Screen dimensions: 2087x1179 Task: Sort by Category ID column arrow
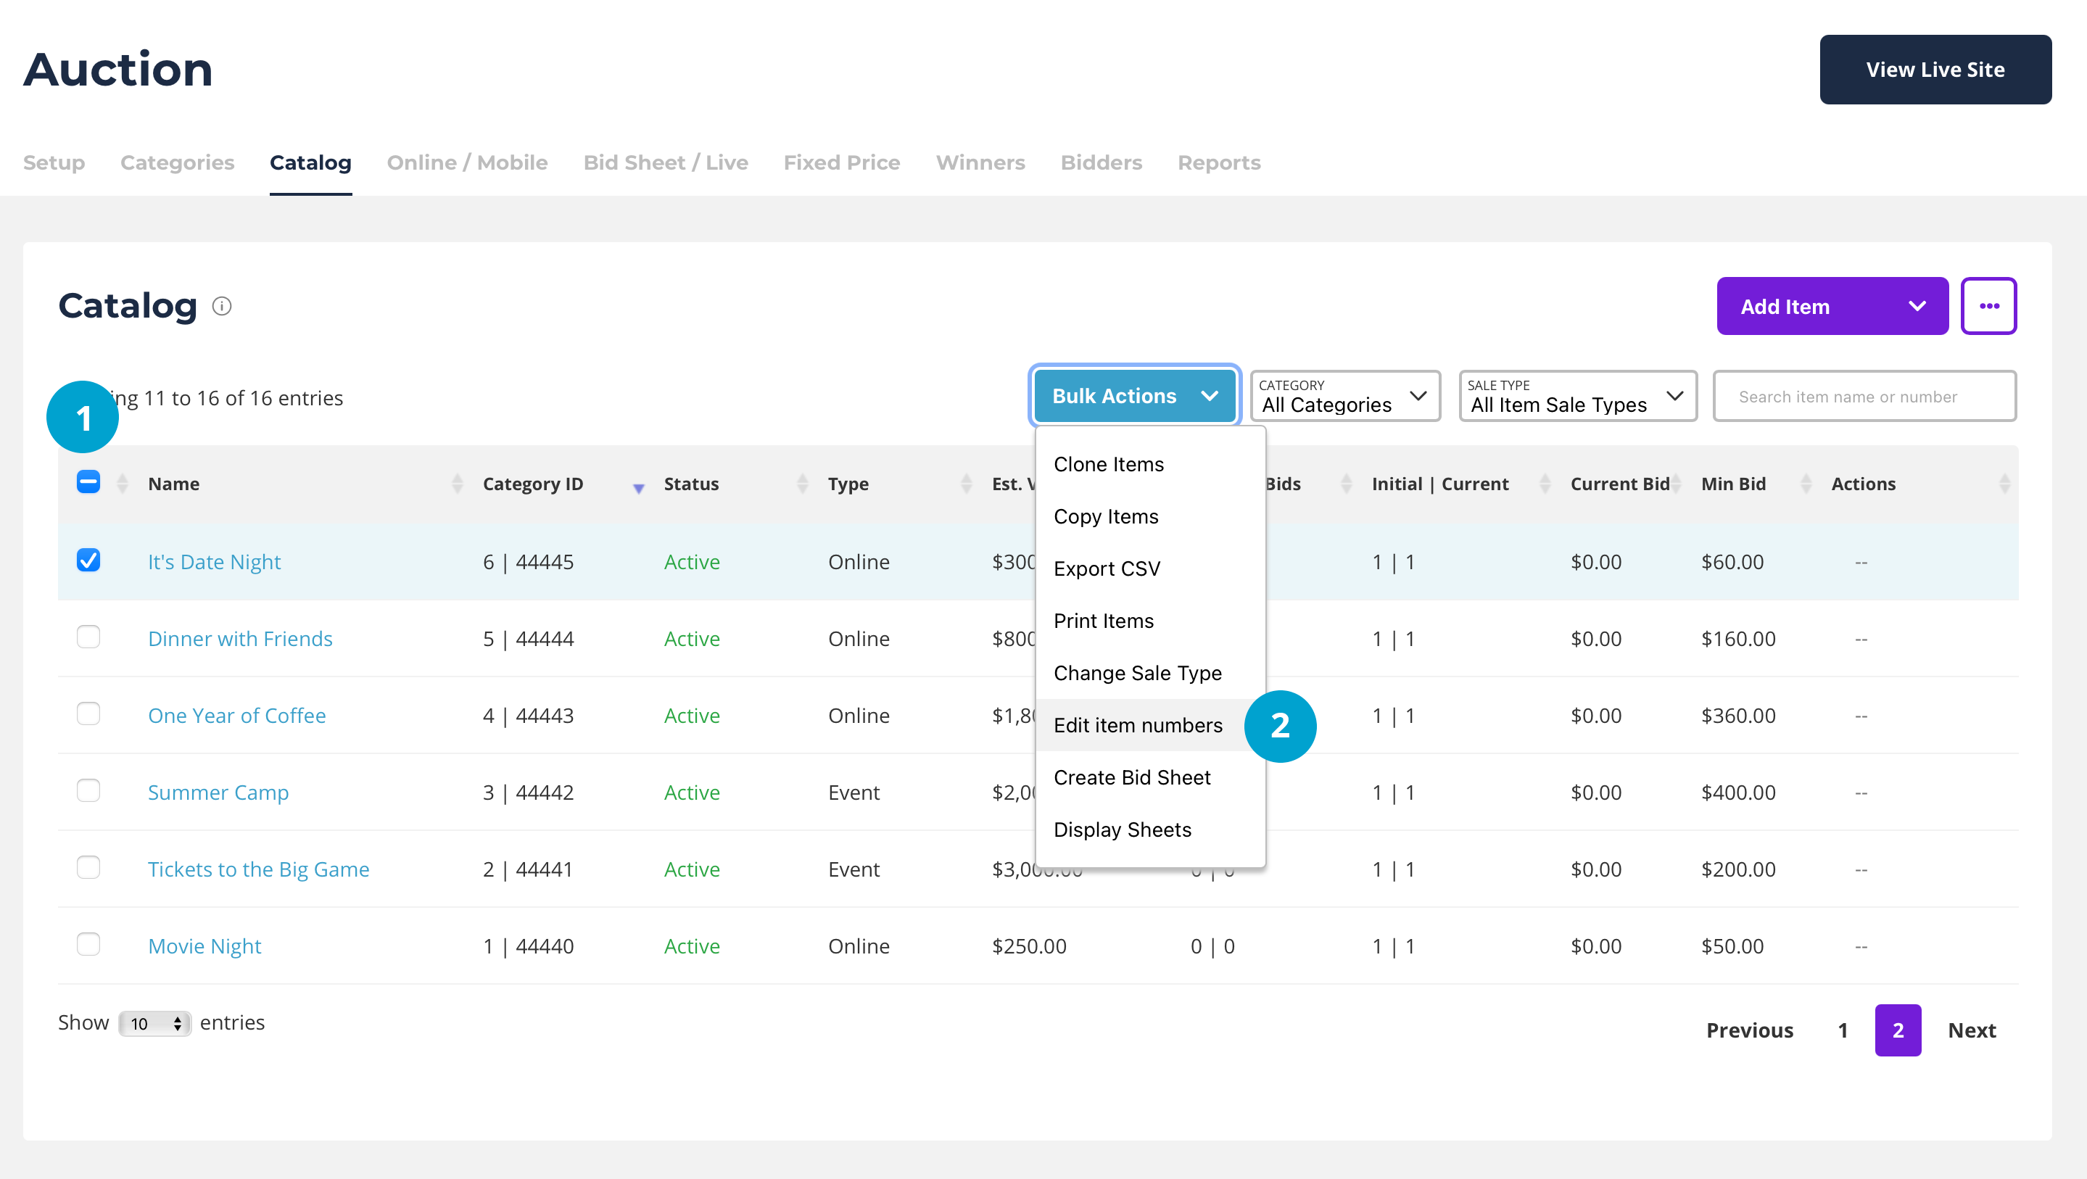point(638,487)
